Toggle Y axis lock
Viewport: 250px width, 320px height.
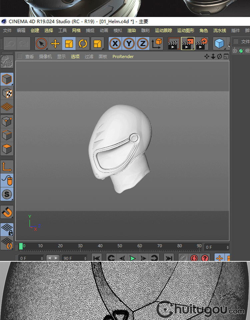click(x=129, y=43)
